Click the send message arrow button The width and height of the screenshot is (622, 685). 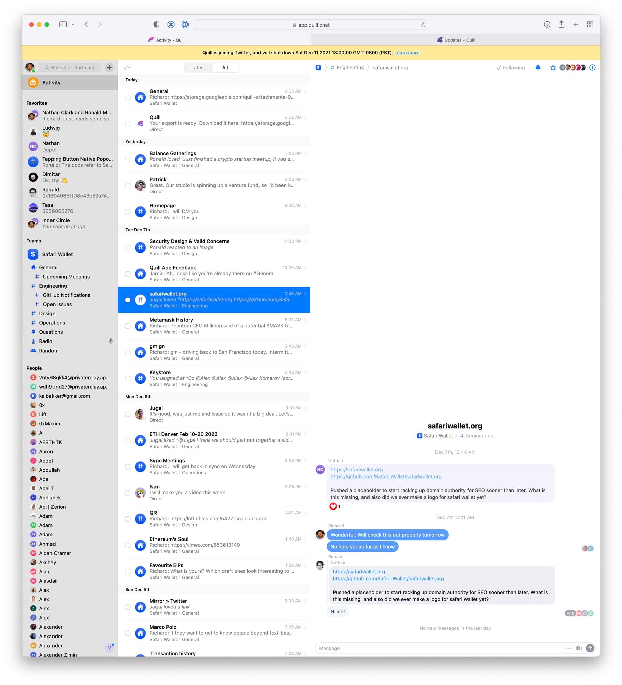pos(590,648)
